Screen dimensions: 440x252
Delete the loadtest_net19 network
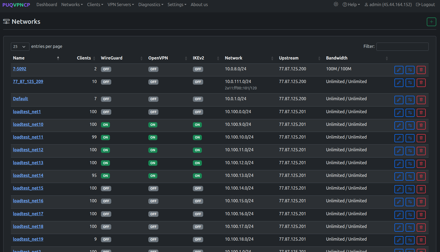421,240
